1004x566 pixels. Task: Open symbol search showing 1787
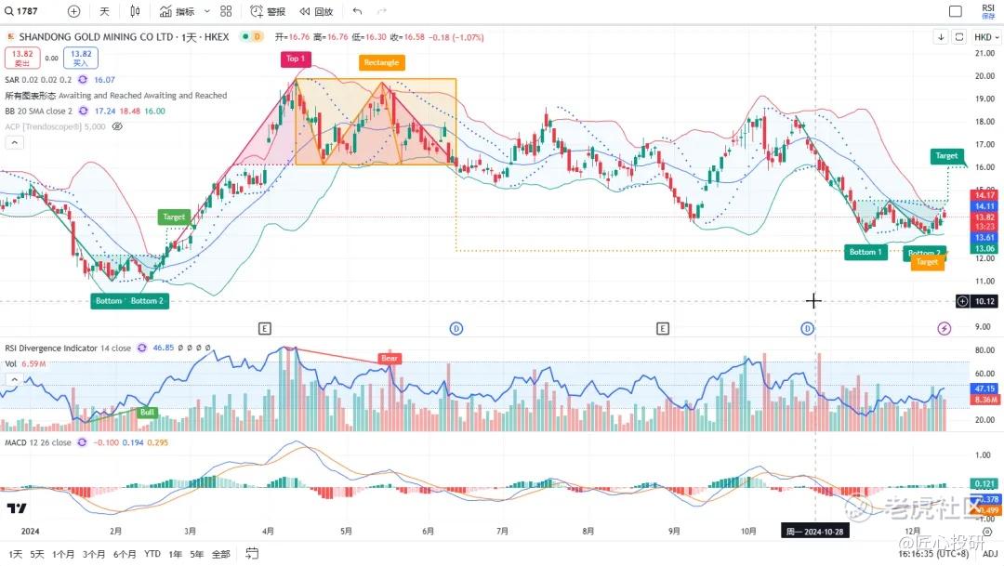click(x=21, y=11)
